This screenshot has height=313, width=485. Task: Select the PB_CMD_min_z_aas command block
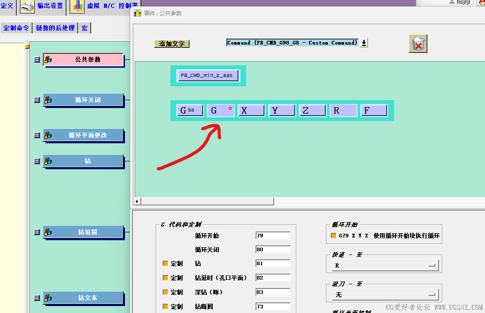click(207, 75)
